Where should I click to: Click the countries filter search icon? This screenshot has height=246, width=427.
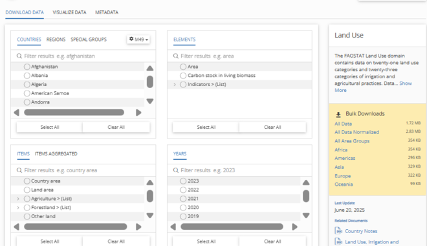(x=19, y=56)
